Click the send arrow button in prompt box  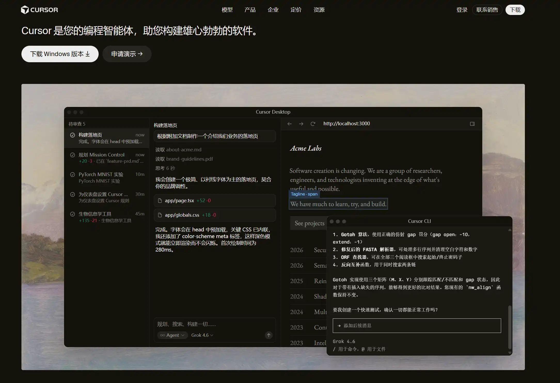[269, 335]
